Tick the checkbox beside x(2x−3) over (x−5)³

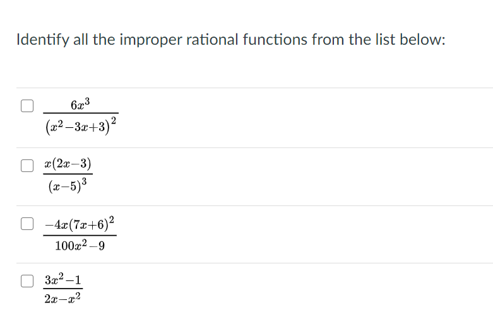coord(27,165)
